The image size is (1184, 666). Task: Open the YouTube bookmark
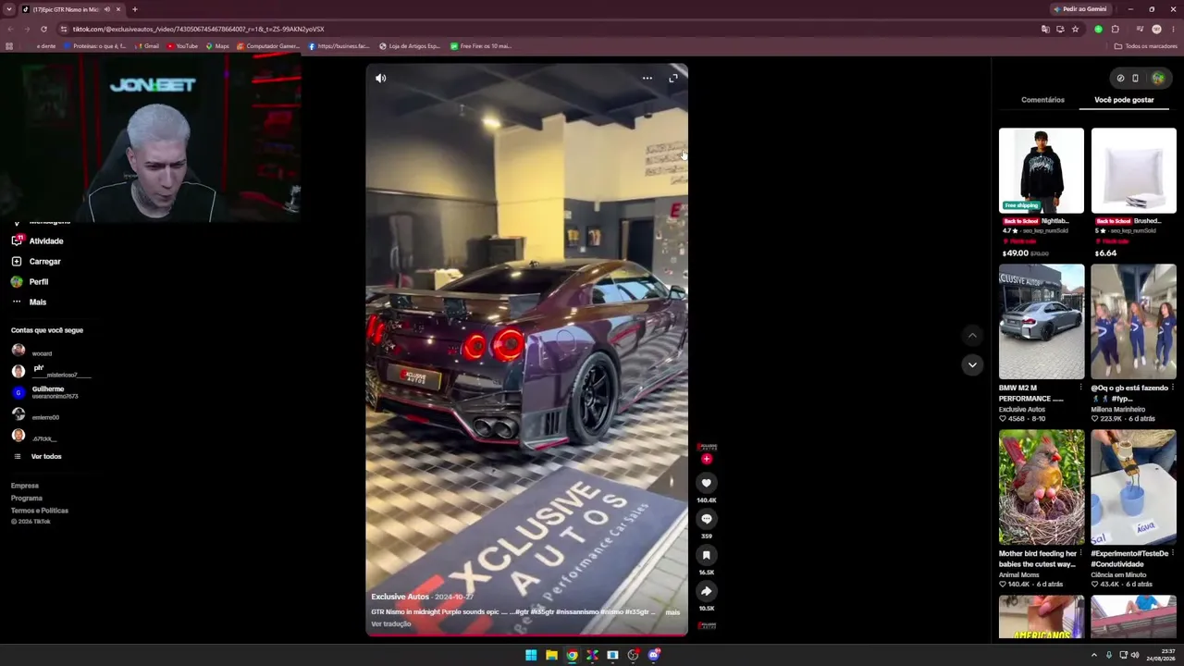click(182, 46)
